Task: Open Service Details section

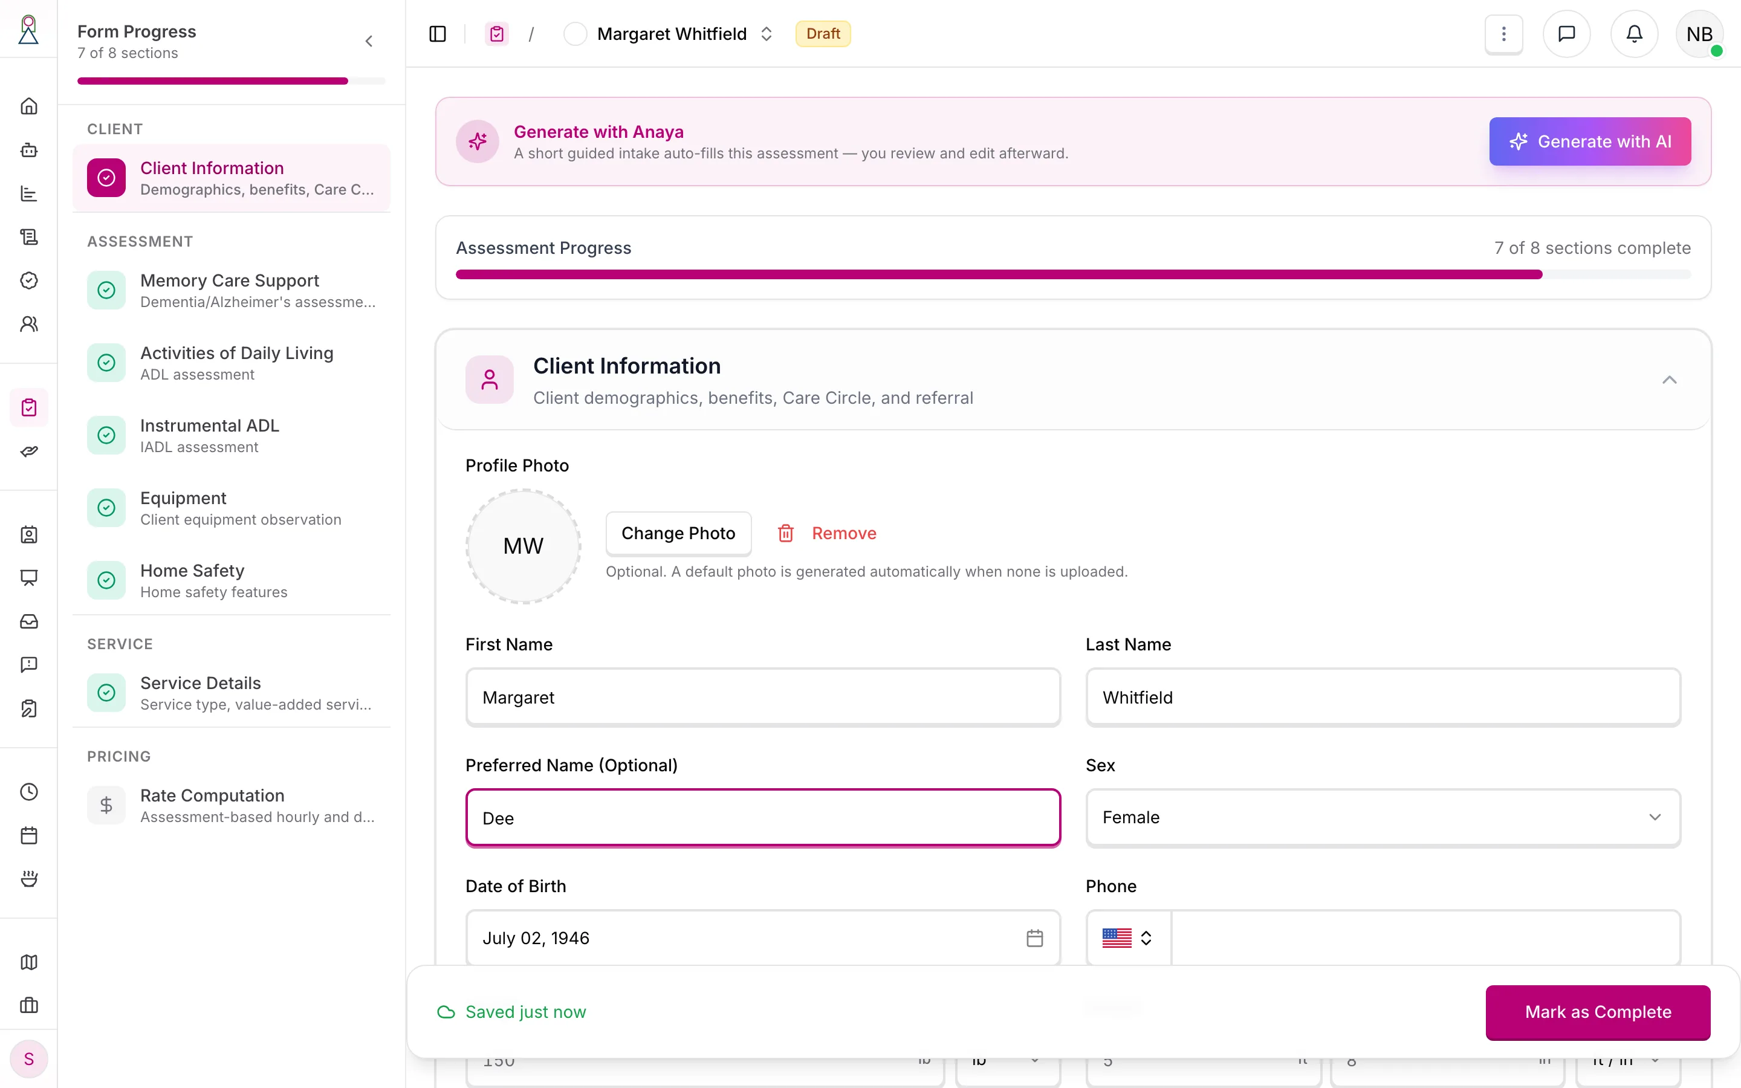Action: coord(232,693)
